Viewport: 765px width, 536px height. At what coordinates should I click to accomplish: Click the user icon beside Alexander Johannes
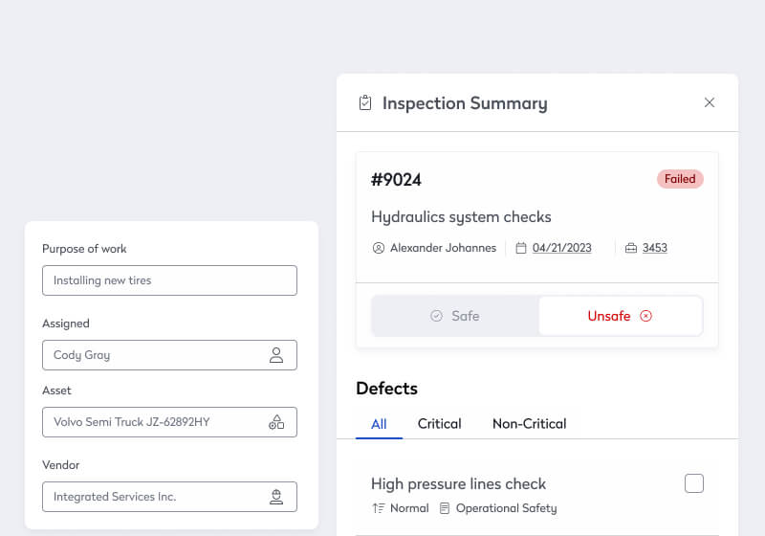coord(379,248)
